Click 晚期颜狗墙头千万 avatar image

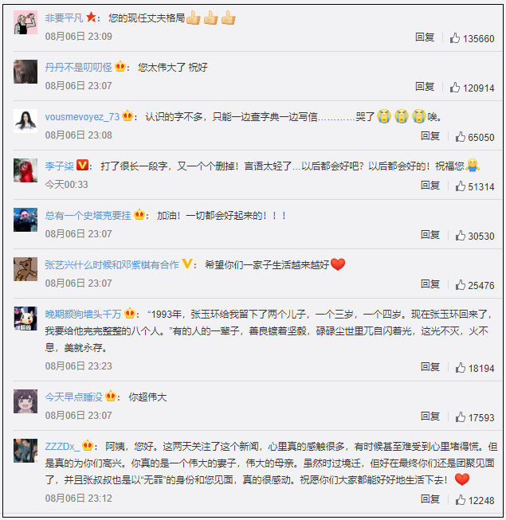25,319
